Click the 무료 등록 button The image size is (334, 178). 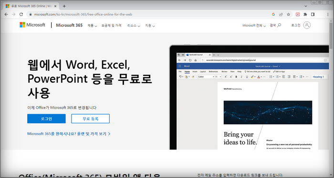(90, 119)
